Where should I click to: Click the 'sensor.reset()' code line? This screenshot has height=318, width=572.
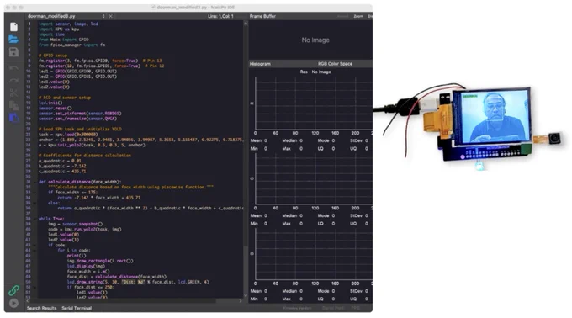(55, 109)
